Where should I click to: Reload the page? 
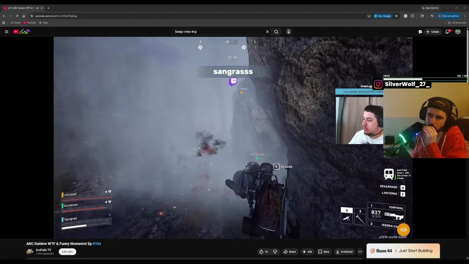point(17,16)
